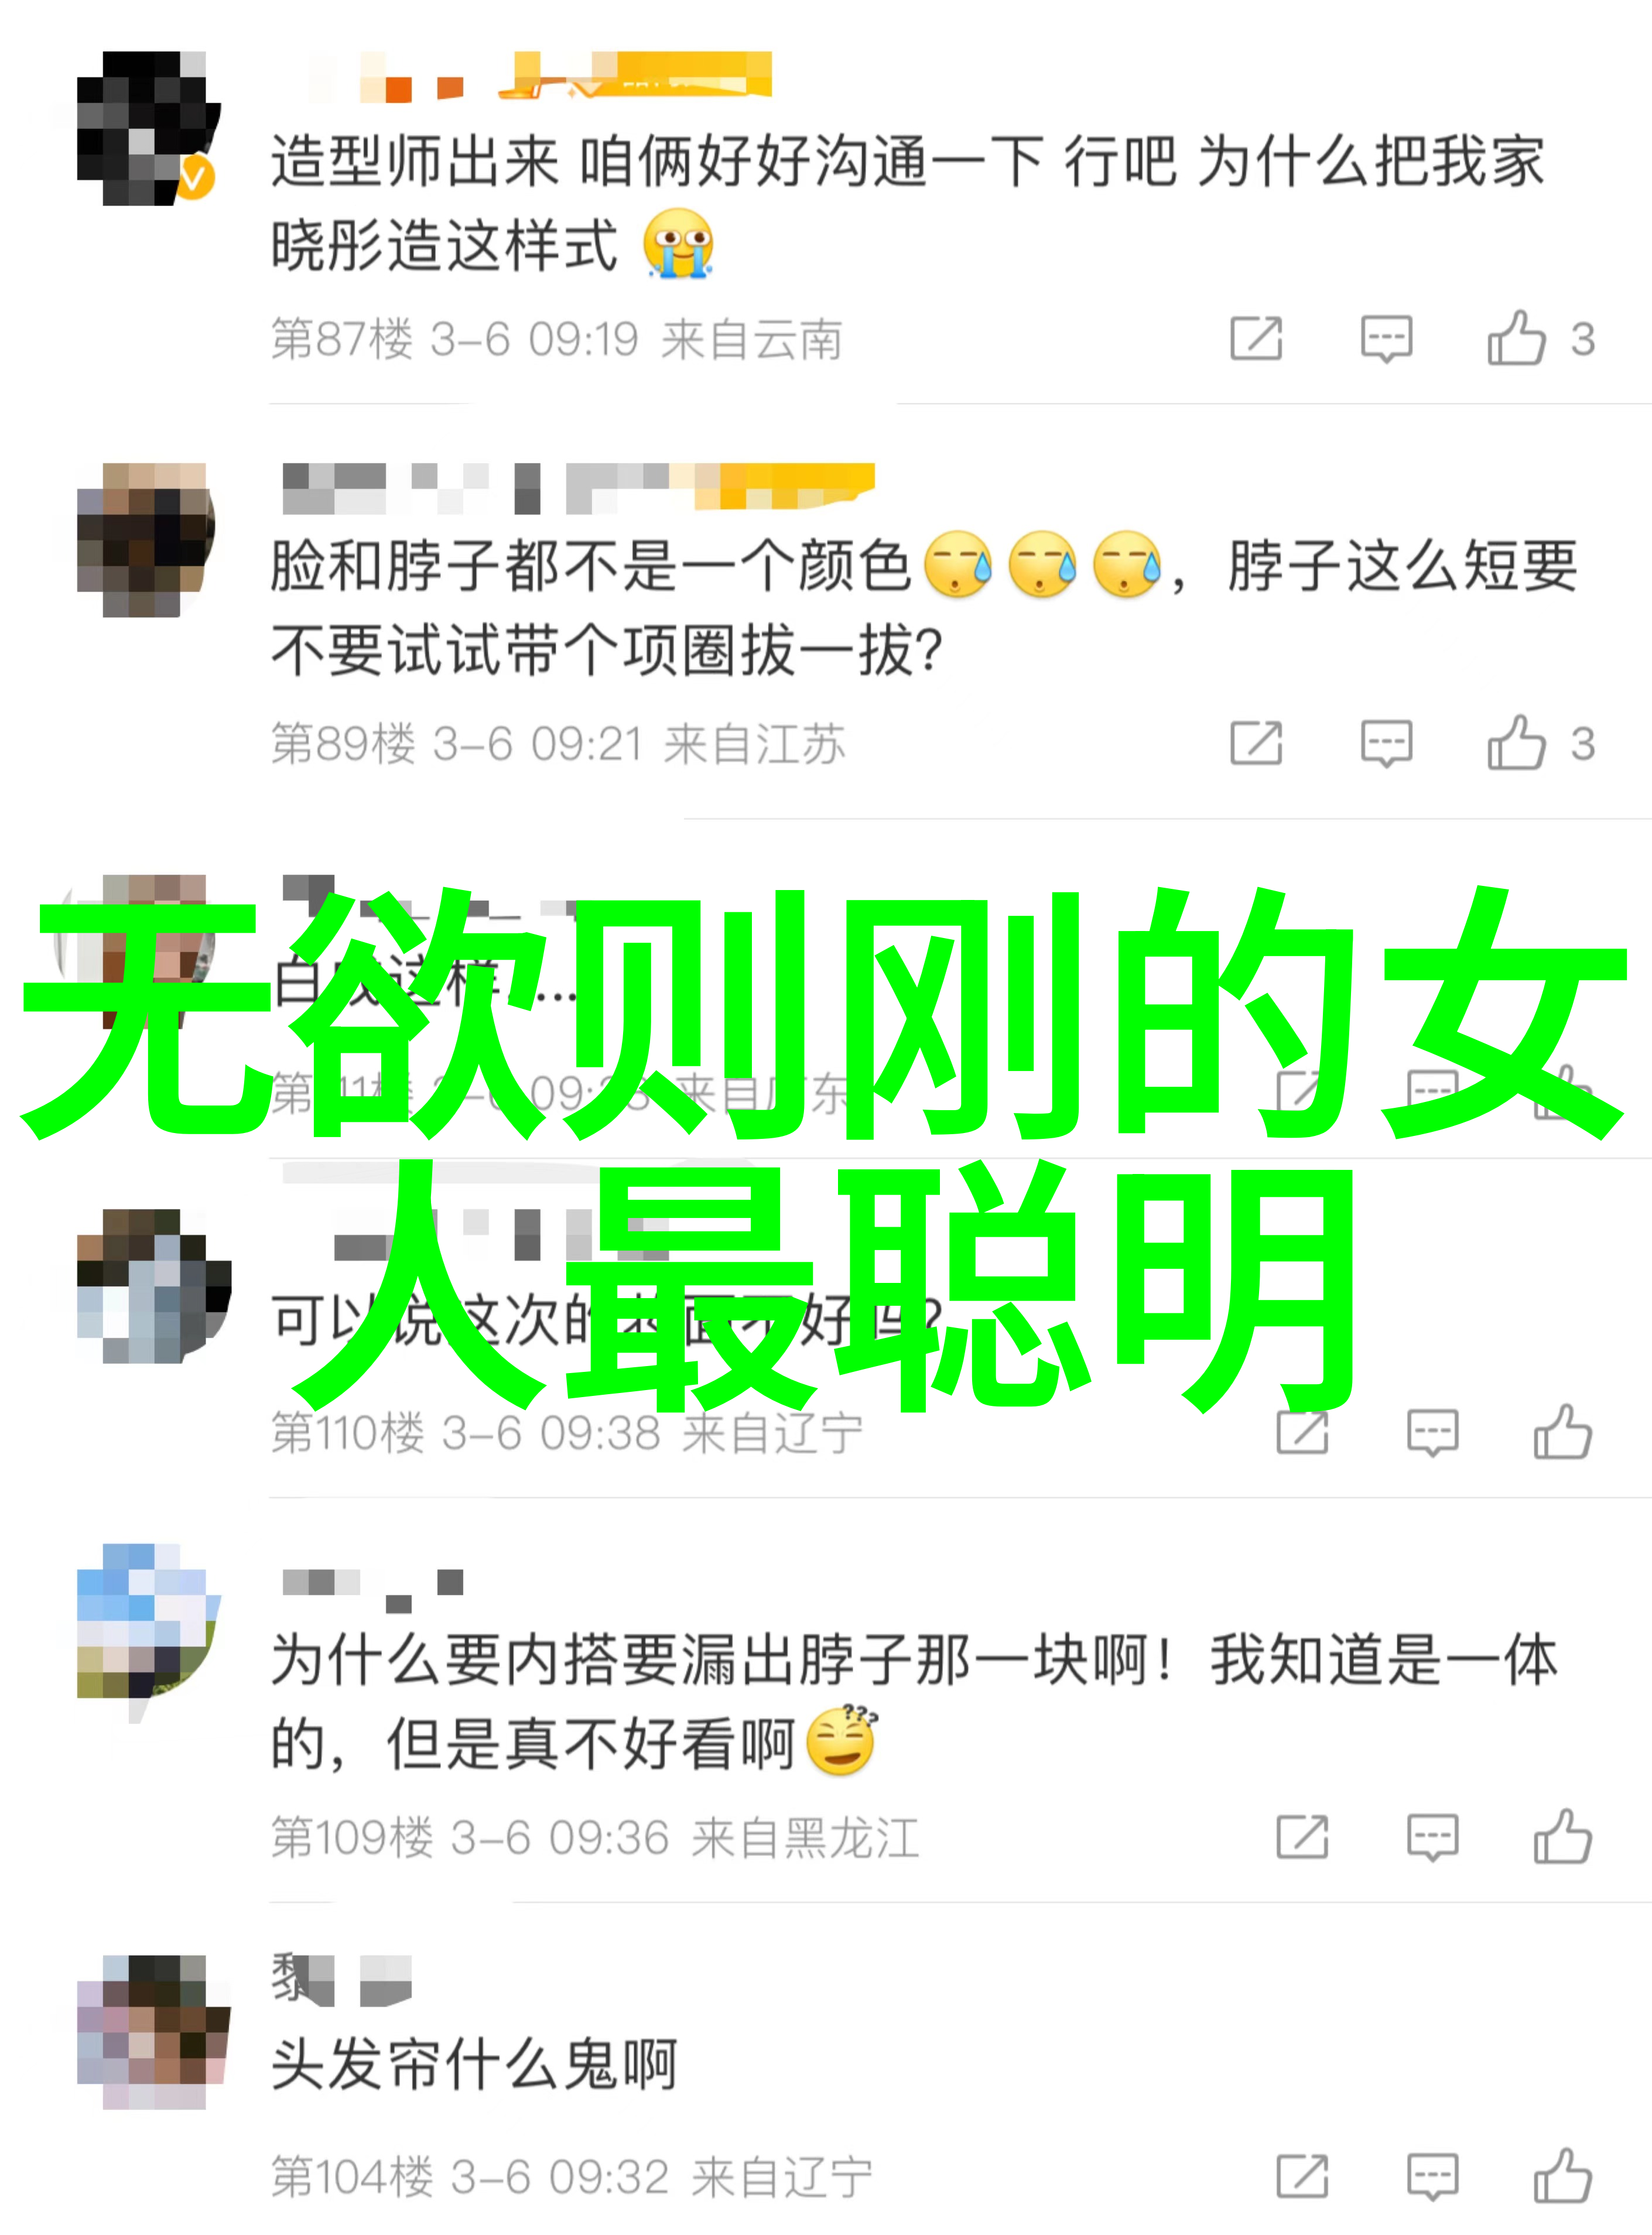Reply to the 第110楼 comment
Image resolution: width=1652 pixels, height=2235 pixels.
pos(1433,1433)
